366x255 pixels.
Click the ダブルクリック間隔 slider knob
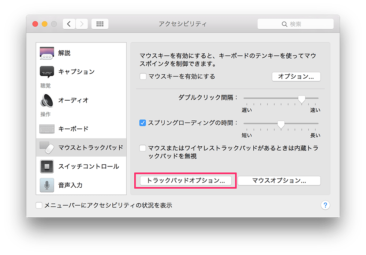[302, 99]
